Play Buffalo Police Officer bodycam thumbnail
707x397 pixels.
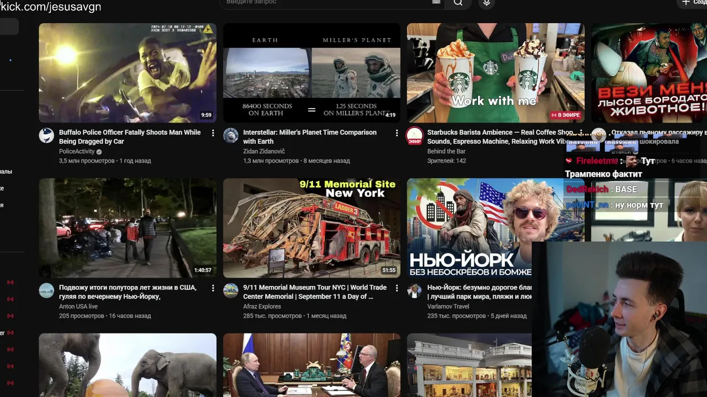coord(128,73)
